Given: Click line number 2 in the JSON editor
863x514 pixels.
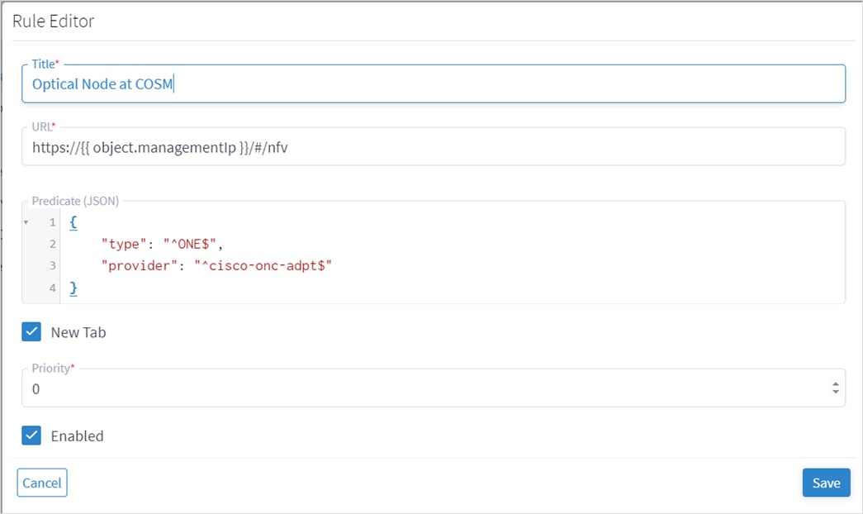Looking at the screenshot, I should click(52, 244).
